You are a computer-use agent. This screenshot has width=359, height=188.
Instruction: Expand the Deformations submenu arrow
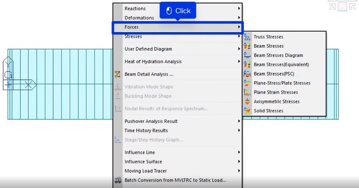point(239,18)
